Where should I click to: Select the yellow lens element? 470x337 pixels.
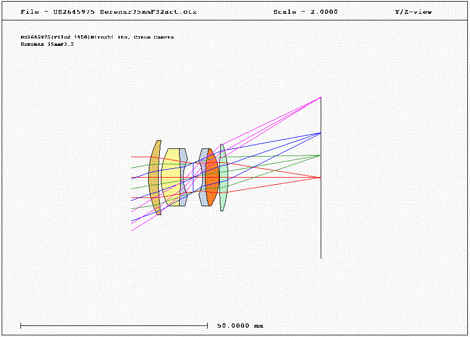tap(171, 177)
